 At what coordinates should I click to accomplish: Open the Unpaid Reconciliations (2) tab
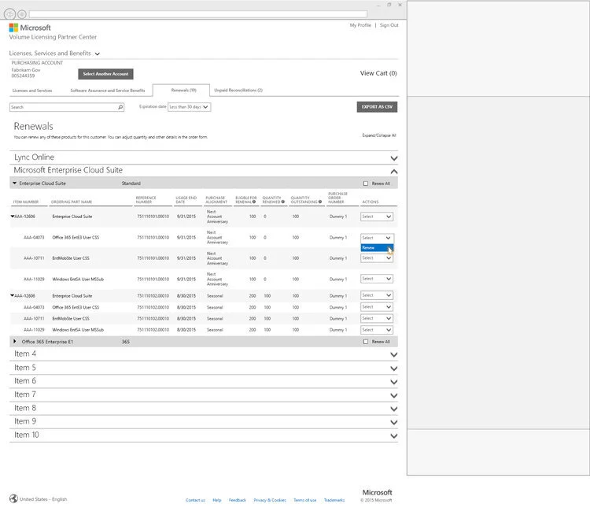(x=238, y=91)
